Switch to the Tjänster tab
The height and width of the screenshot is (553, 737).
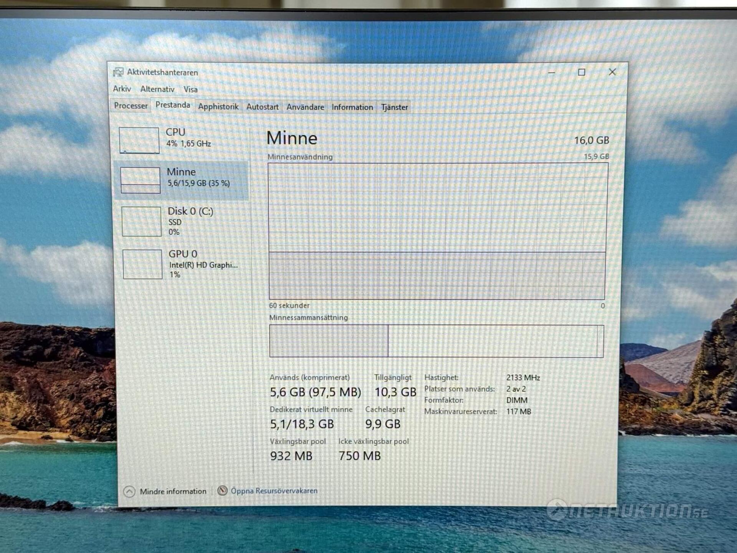click(x=394, y=107)
